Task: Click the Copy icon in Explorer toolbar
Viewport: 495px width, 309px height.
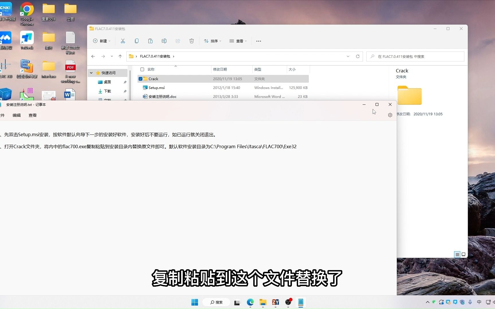Action: (137, 41)
